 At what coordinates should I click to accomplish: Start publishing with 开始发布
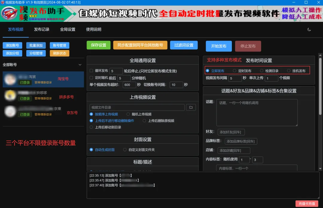tap(219, 46)
